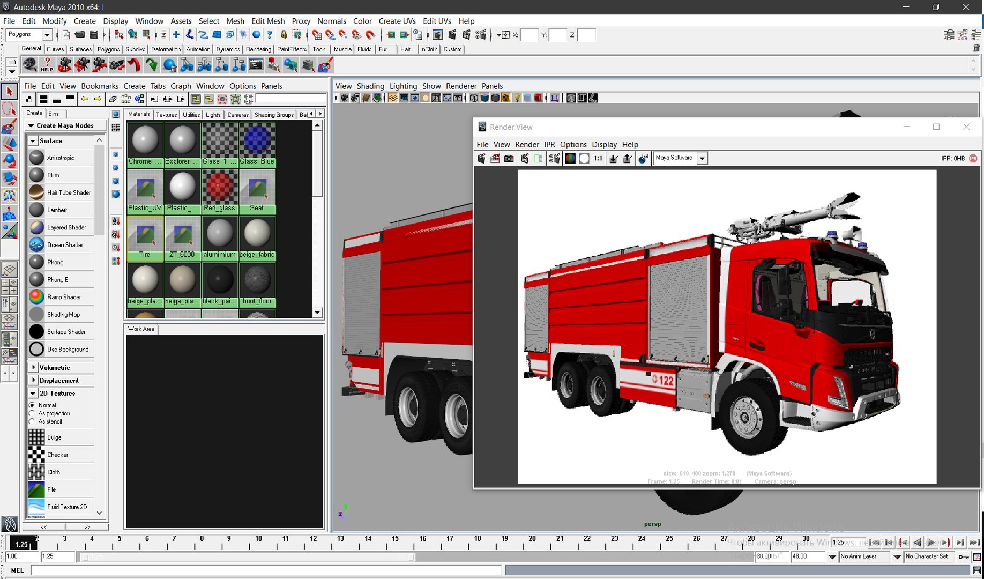Viewport: 984px width, 579px height.
Task: Click the script editor shelf icon
Action: (256, 65)
